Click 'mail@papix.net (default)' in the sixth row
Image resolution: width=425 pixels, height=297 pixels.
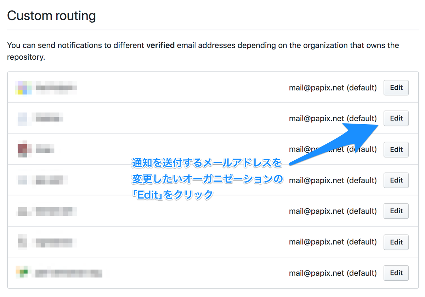333,242
